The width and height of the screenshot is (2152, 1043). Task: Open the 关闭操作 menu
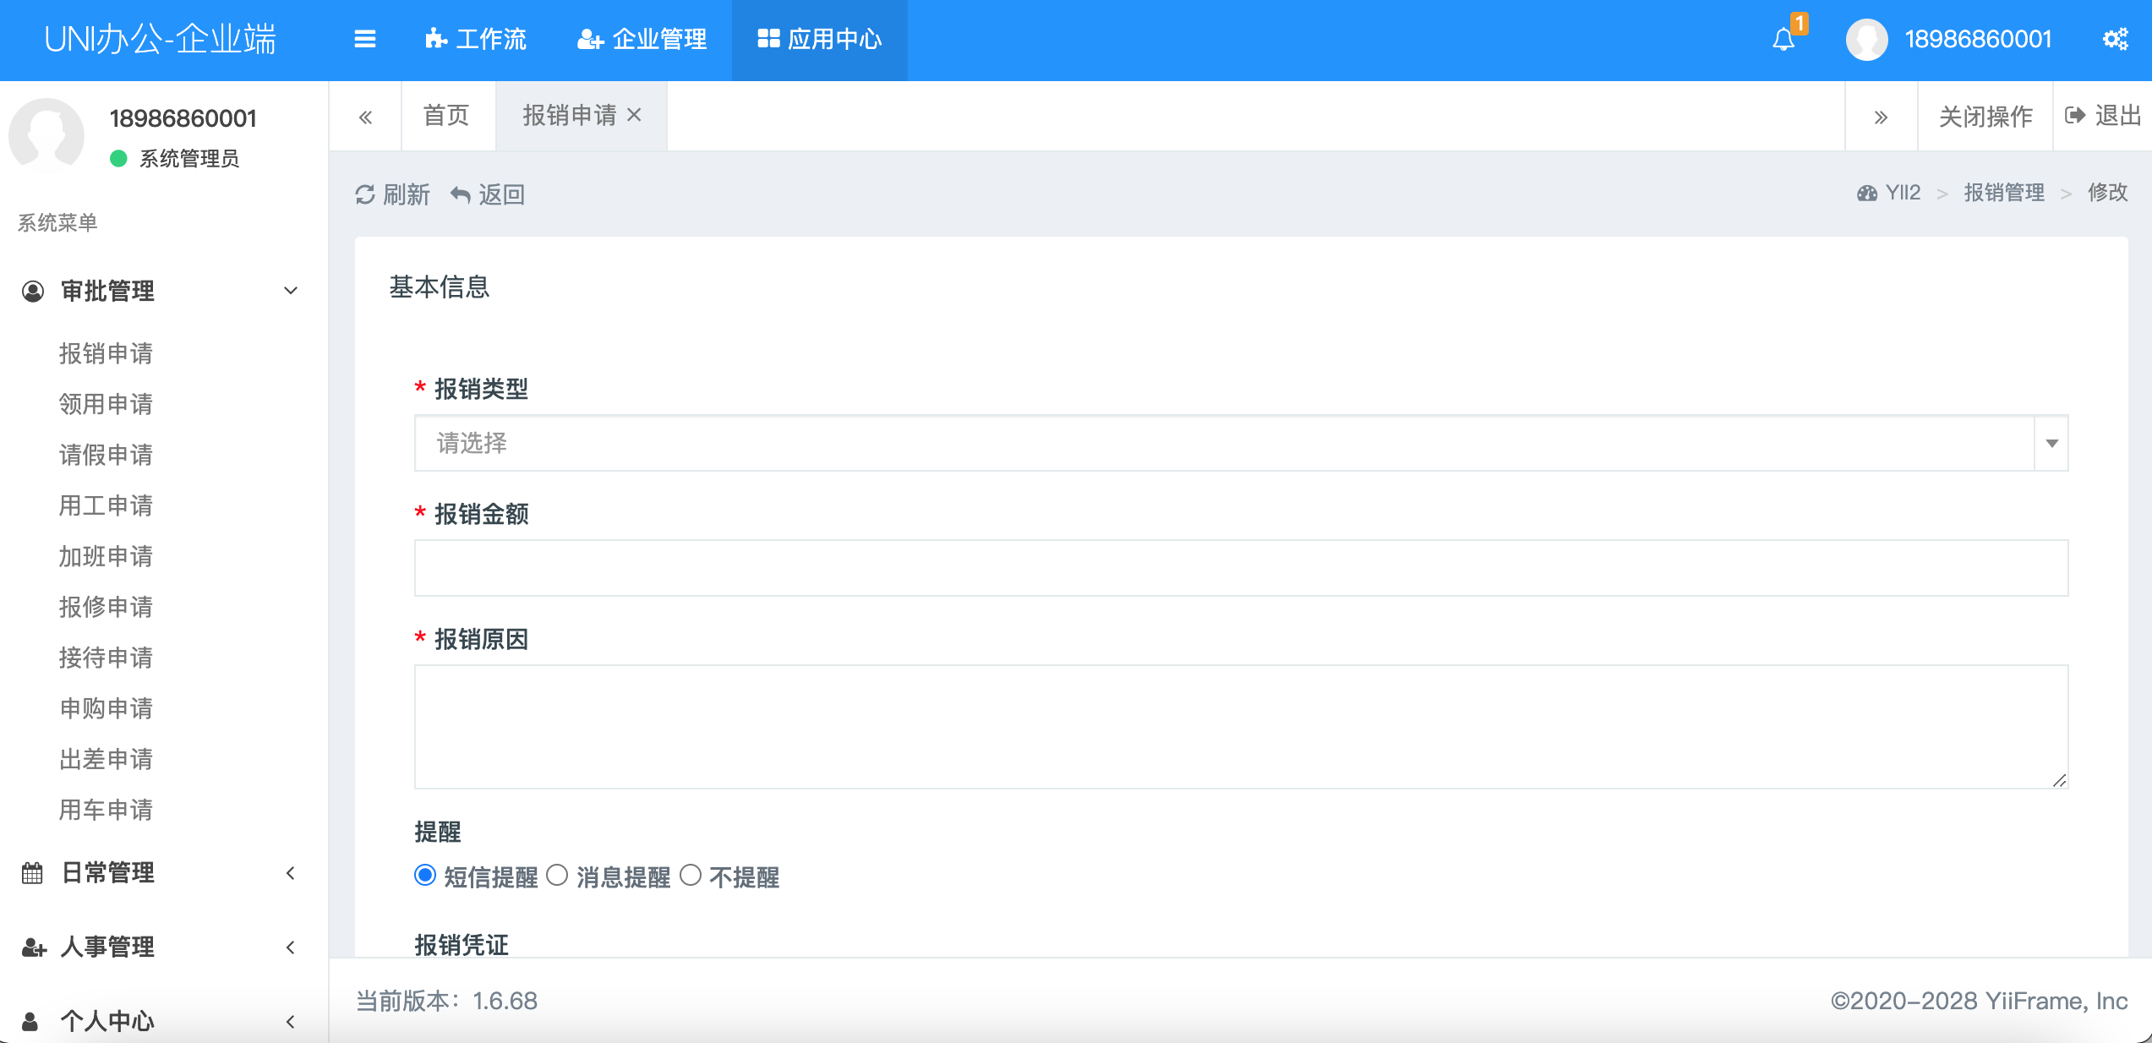pos(1985,116)
